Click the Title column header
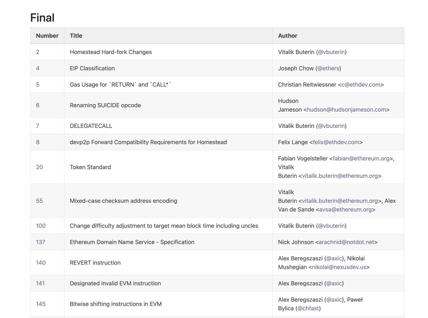This screenshot has height=318, width=428. coord(76,36)
